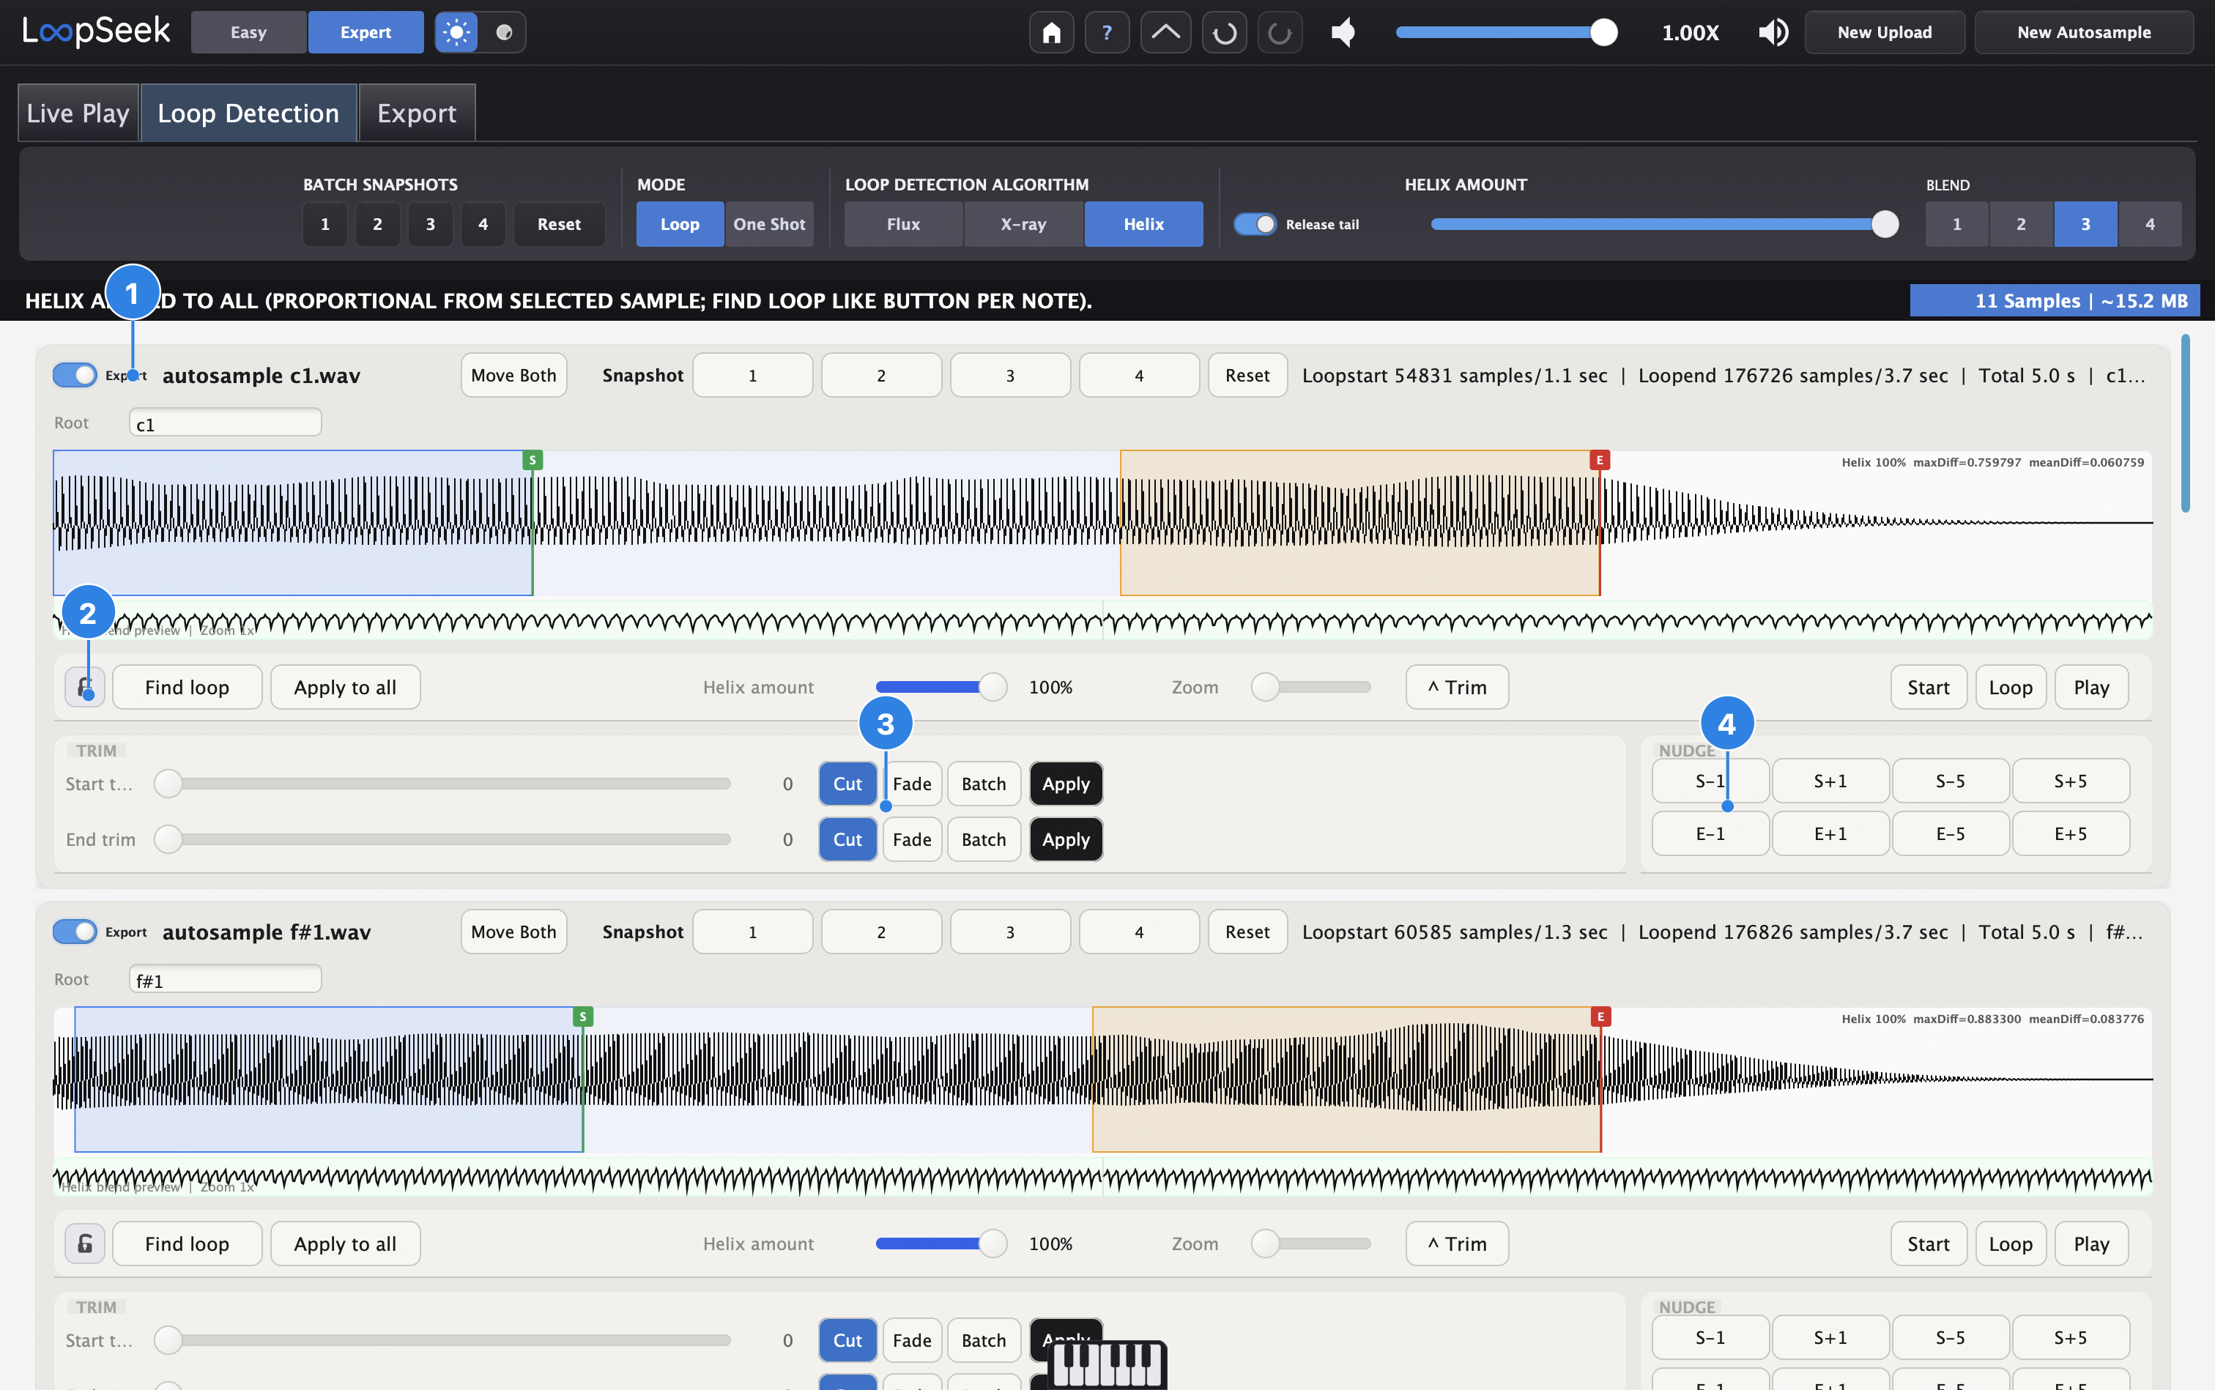Viewport: 2215px width, 1390px height.
Task: Open the floating piano keyboard icon
Action: [x=1107, y=1364]
